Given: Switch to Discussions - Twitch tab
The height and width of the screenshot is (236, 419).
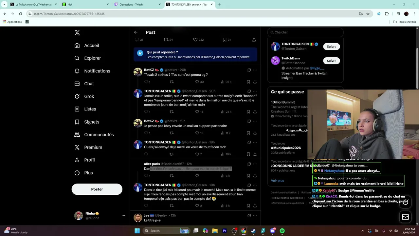Looking at the screenshot, I should 137,5.
